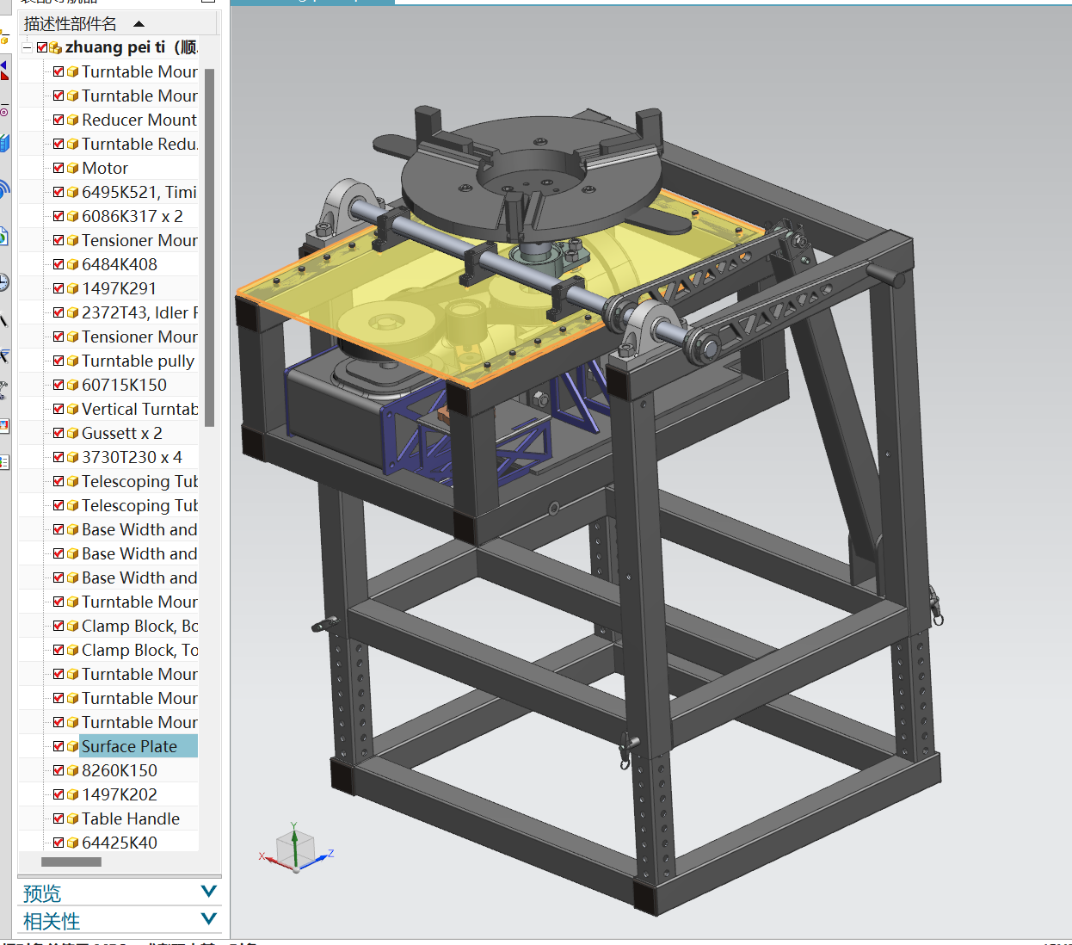Click the part icon beside 64425K40
Viewport: 1072px width, 945px height.
(x=72, y=843)
